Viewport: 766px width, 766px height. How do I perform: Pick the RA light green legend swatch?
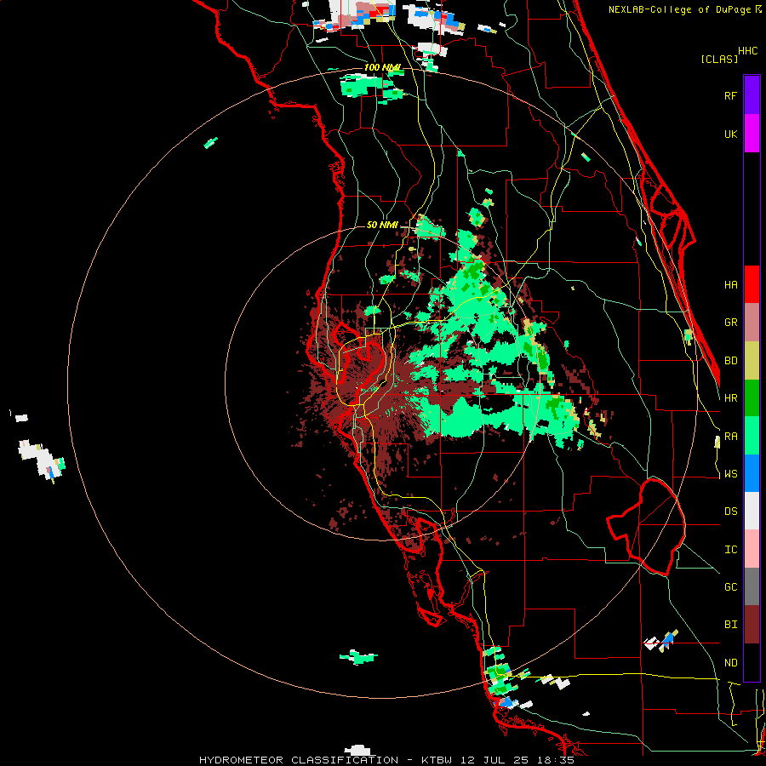[x=752, y=436]
